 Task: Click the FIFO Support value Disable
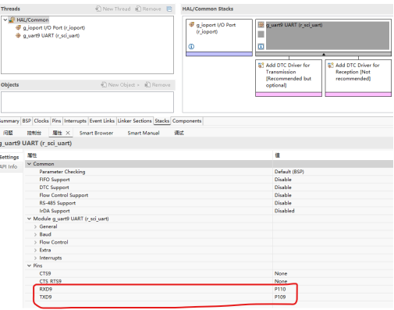pos(283,180)
